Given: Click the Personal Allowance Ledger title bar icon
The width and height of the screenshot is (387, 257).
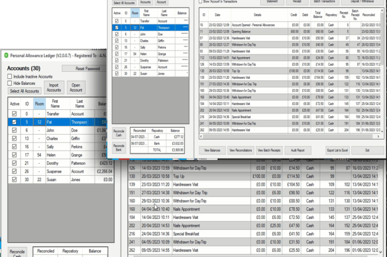Looking at the screenshot, I should tap(6, 55).
